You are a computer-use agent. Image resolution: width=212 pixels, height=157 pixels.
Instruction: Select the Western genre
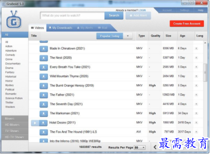point(10,107)
